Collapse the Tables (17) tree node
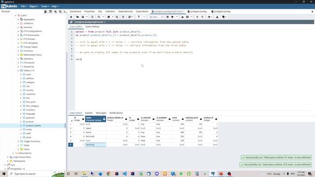 [18, 71]
